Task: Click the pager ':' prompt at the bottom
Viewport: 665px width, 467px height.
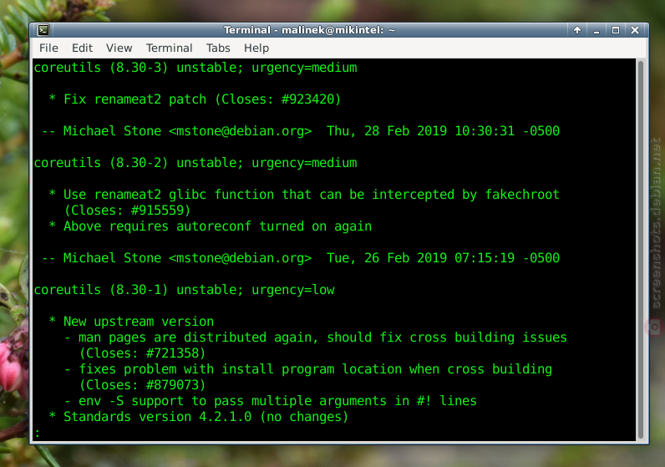Action: tap(38, 433)
